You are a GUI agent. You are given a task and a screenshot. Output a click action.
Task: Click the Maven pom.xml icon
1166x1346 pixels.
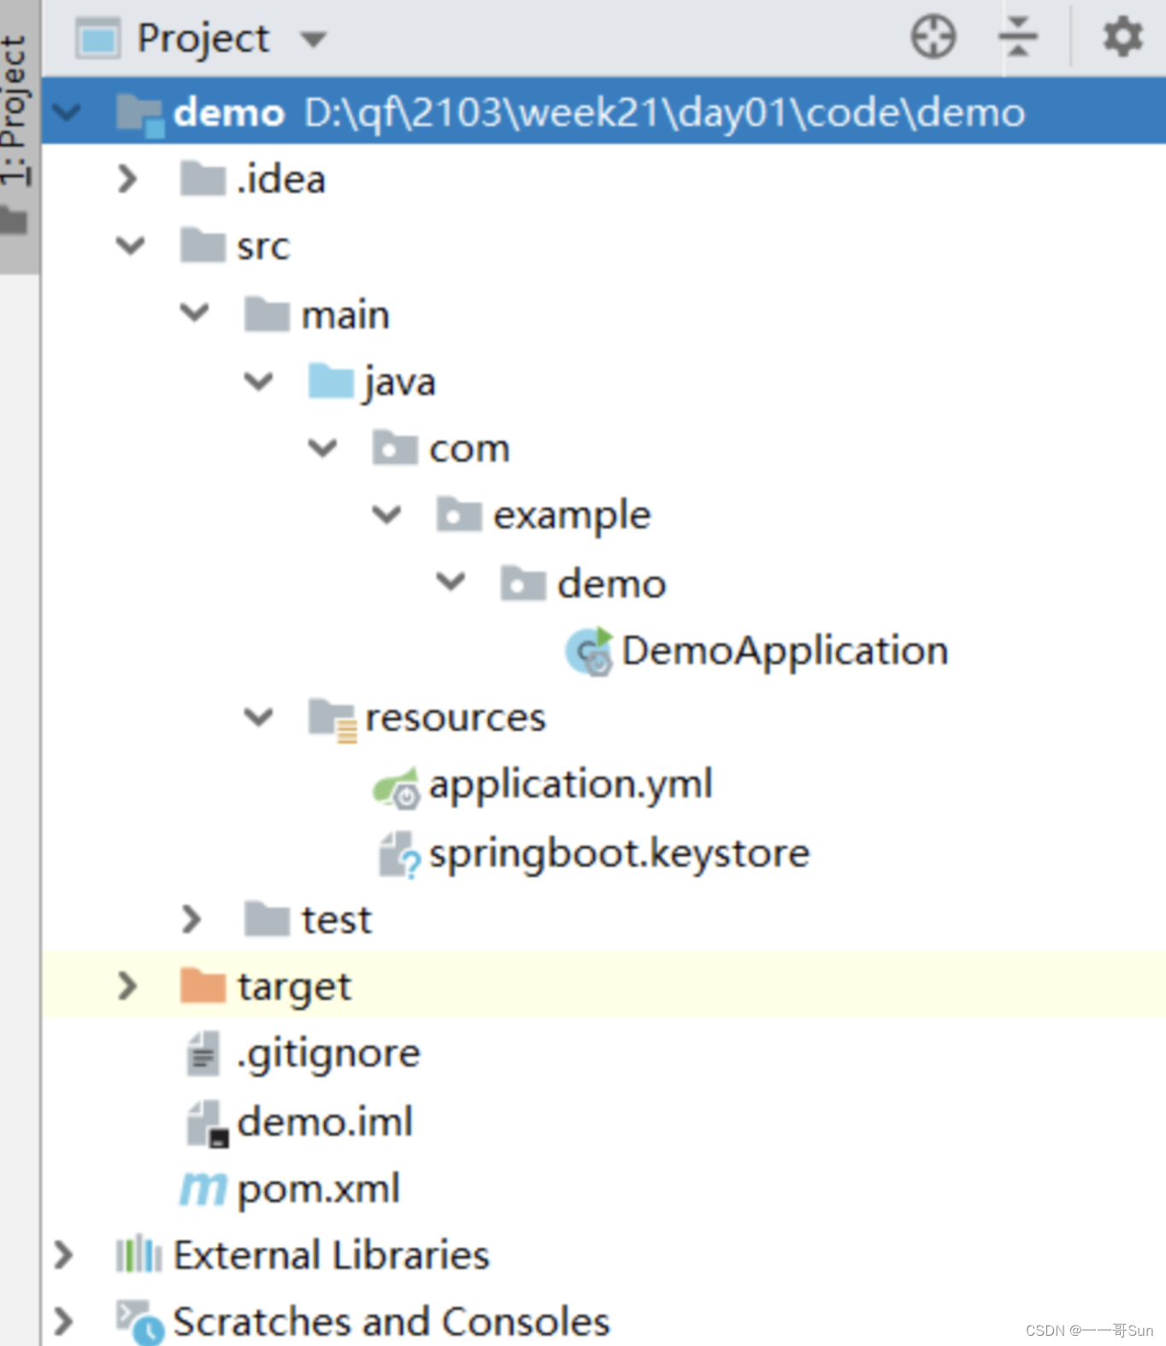[x=203, y=1189]
